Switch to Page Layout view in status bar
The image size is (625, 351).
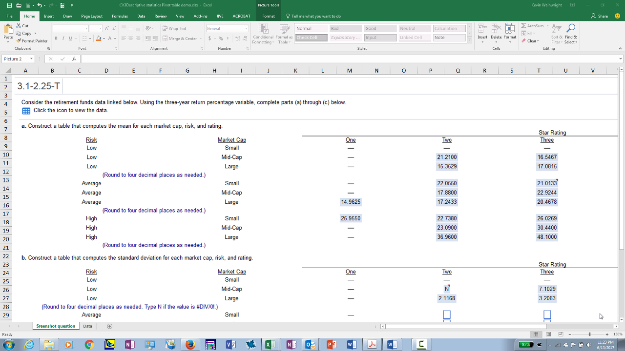549,334
